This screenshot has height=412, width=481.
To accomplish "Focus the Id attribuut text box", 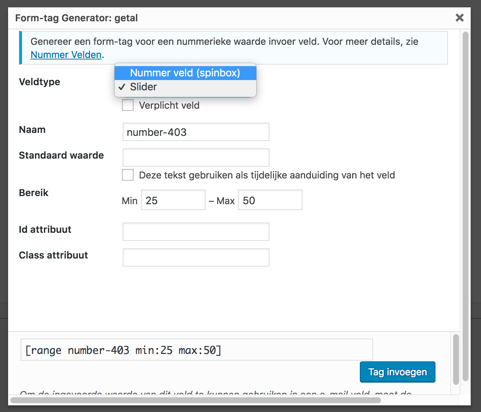I will pyautogui.click(x=196, y=232).
